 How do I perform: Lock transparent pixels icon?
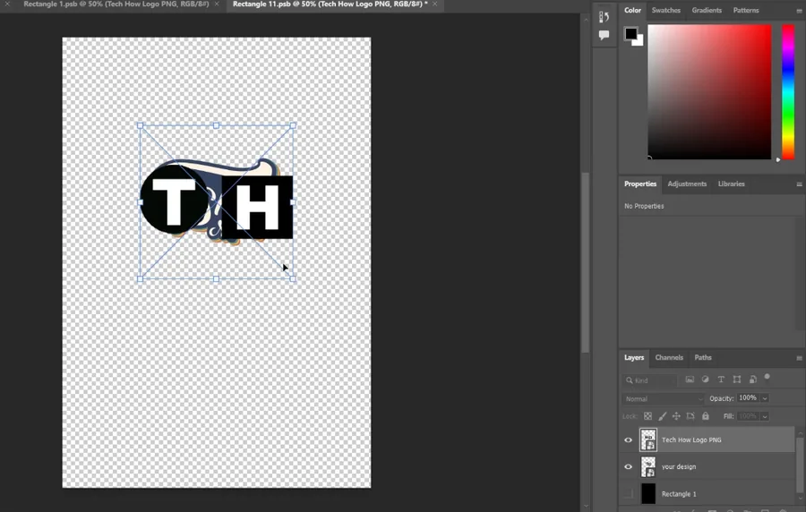pos(647,416)
